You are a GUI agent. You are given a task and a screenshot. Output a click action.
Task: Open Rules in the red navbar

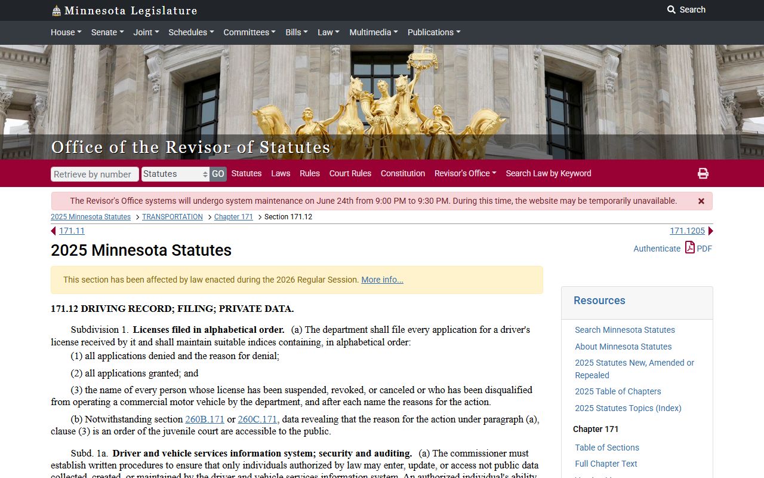pyautogui.click(x=310, y=173)
